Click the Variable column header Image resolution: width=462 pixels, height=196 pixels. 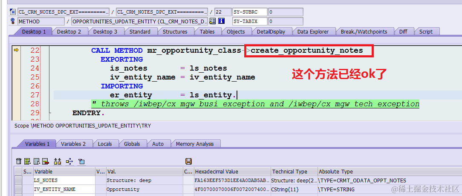coord(64,172)
